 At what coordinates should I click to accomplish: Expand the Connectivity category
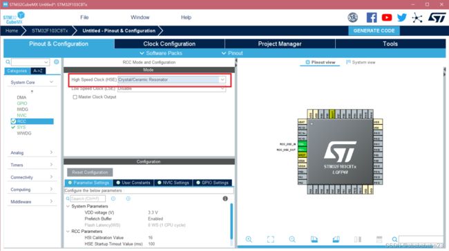coord(31,177)
